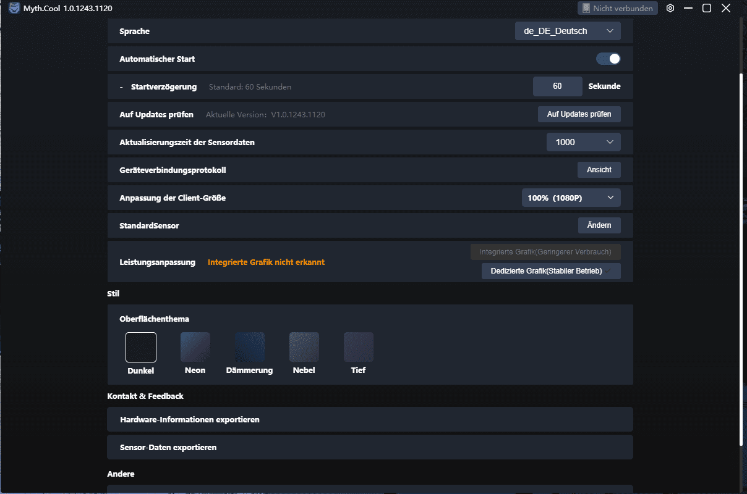Maximize the Myth.Cool window
Viewport: 747px width, 494px height.
(x=707, y=8)
